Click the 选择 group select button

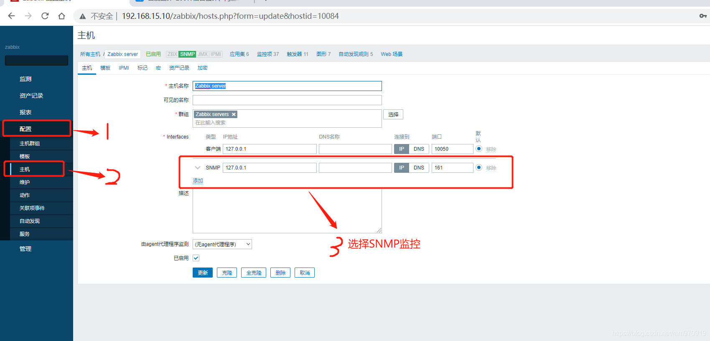point(393,114)
